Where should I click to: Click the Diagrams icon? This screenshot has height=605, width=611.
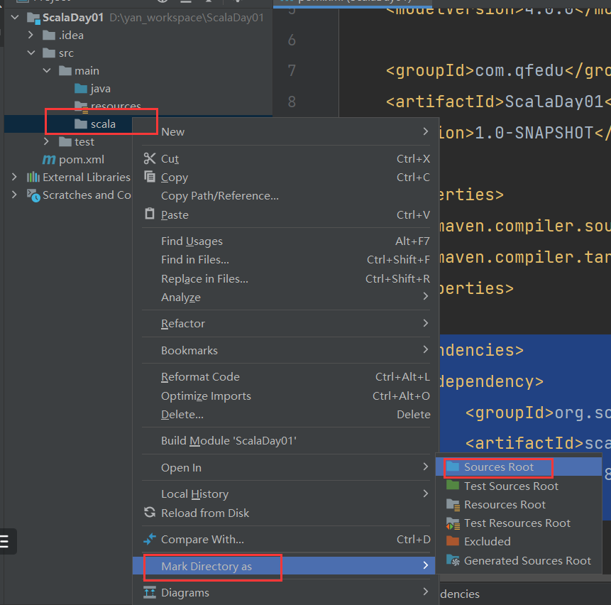(x=150, y=592)
